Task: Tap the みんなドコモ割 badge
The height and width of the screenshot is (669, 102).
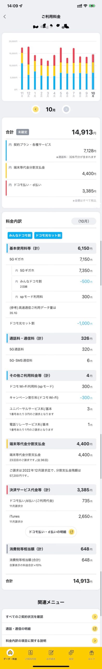Action: pos(20,235)
